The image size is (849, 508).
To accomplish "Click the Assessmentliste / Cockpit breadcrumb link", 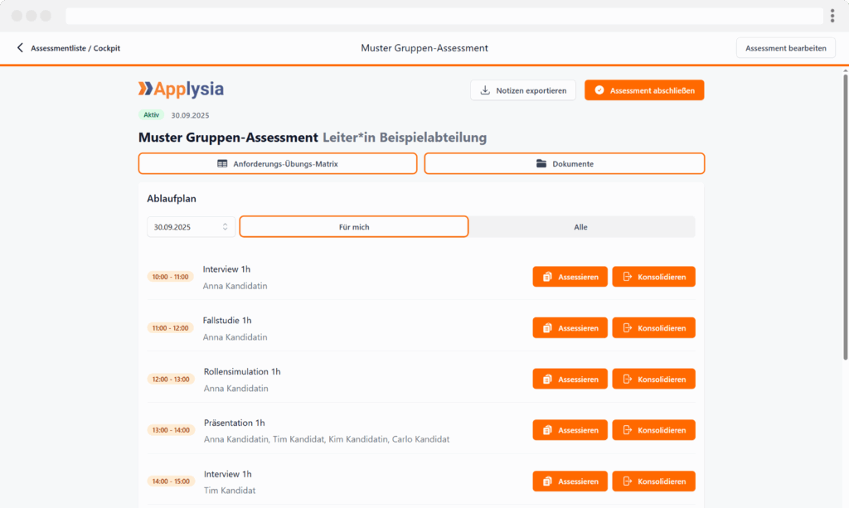I will (x=75, y=48).
